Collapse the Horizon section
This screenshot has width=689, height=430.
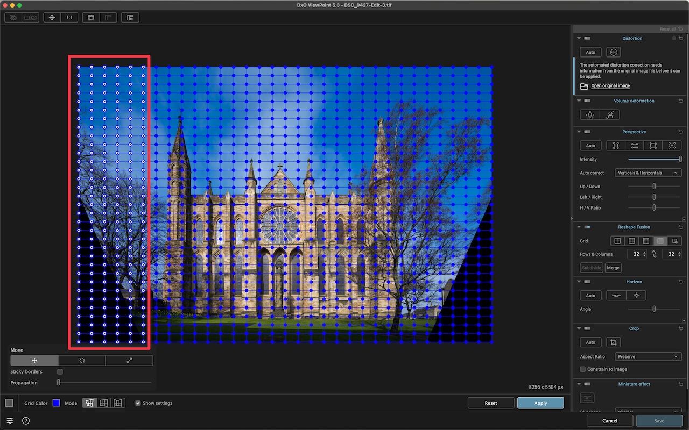[x=579, y=282]
